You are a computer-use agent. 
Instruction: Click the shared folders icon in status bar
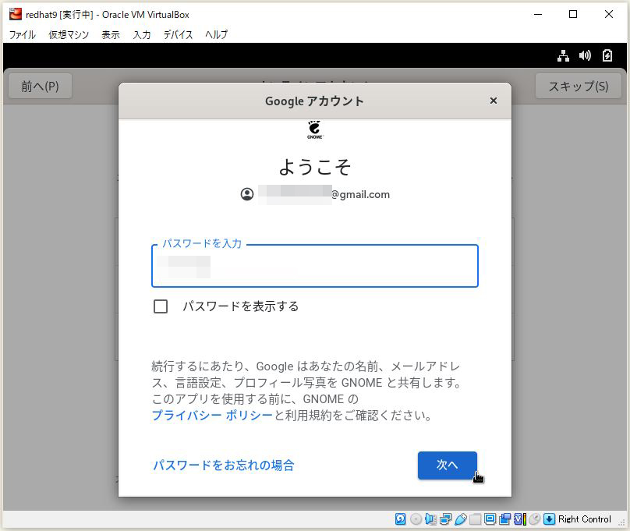475,519
